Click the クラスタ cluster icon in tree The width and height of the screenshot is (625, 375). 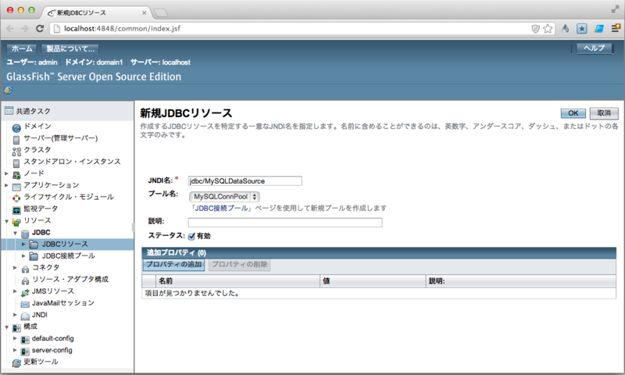pyautogui.click(x=16, y=150)
